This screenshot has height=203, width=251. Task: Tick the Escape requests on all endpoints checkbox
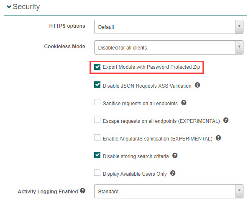97,120
